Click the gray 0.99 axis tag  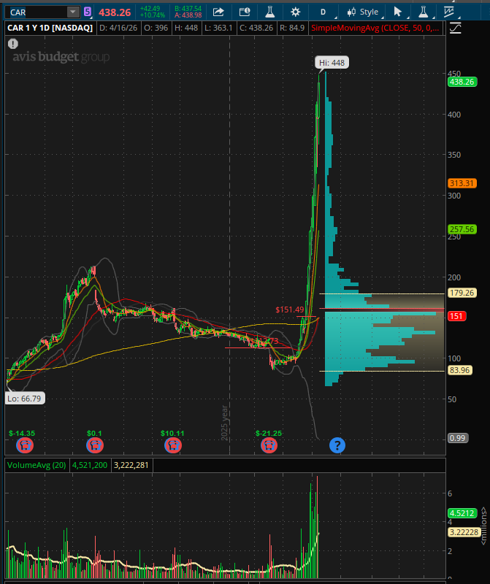click(458, 438)
